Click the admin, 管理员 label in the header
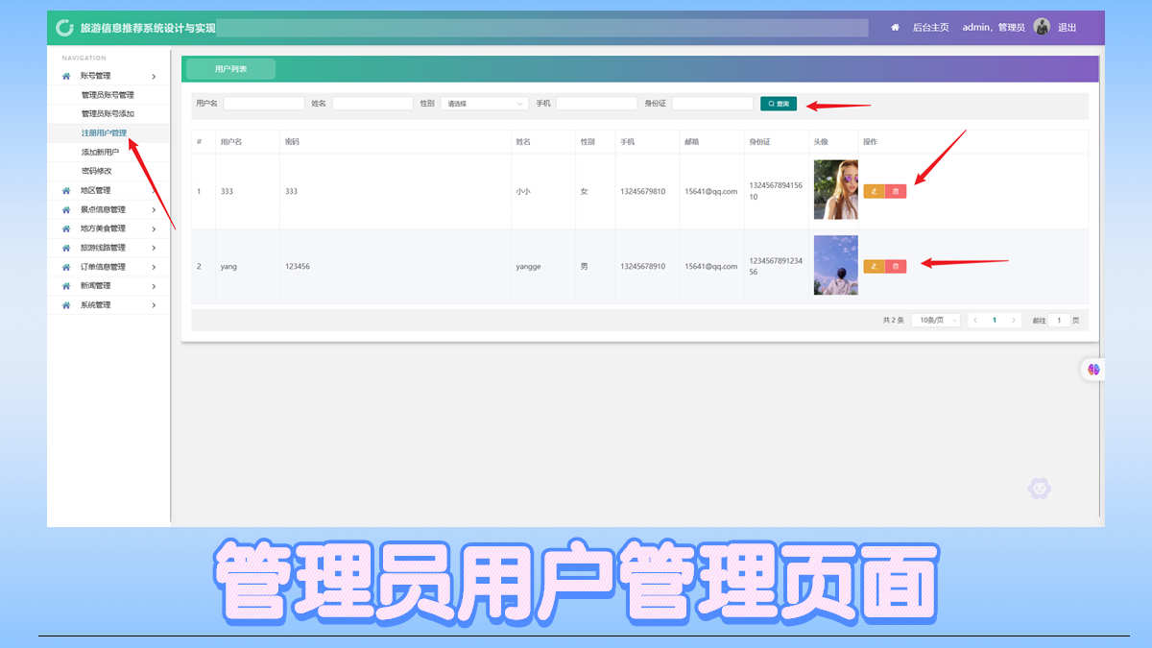Image resolution: width=1152 pixels, height=648 pixels. pyautogui.click(x=994, y=28)
